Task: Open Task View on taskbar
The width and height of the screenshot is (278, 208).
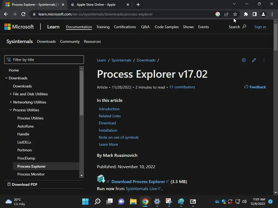Action: tap(109, 201)
